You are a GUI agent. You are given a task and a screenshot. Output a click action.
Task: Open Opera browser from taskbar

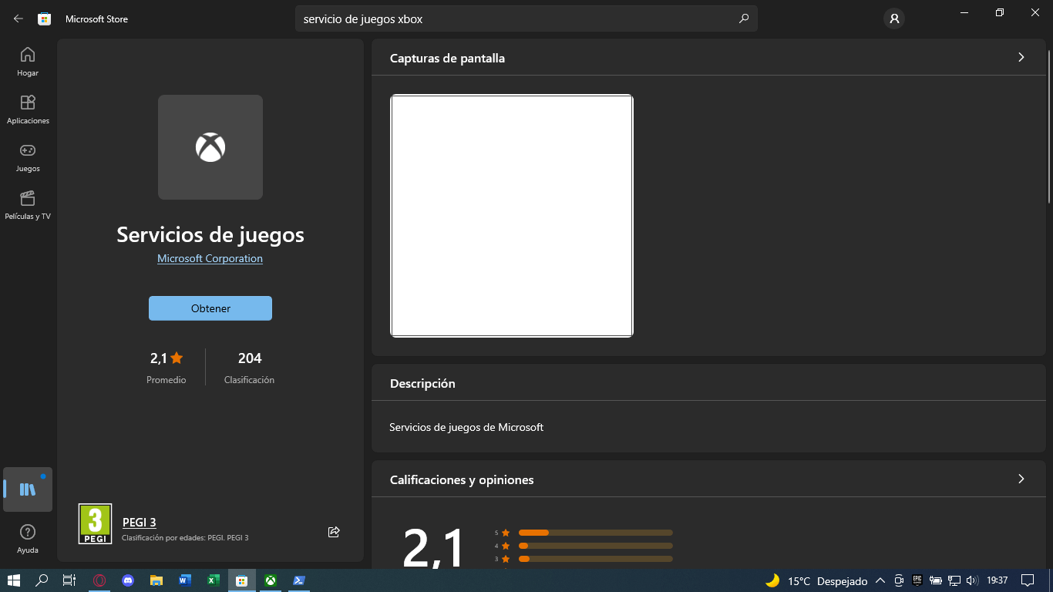point(99,580)
